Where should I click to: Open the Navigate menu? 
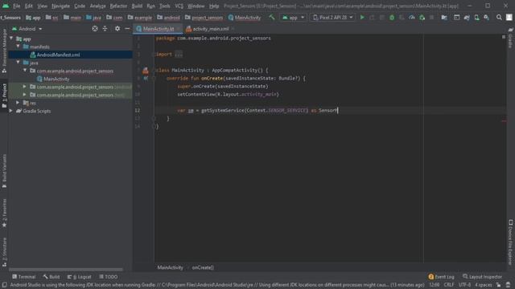tap(60, 6)
